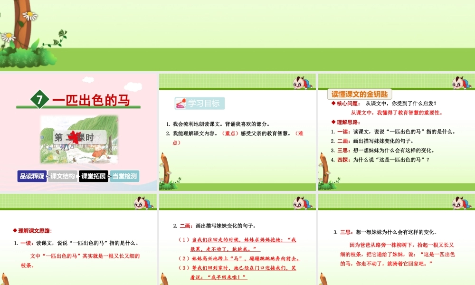Select sentence (3) 等我们回到家时
The image size is (475, 285).
coord(237,272)
